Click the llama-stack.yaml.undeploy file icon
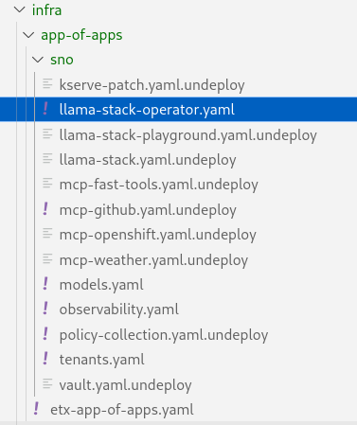The height and width of the screenshot is (425, 357). (x=47, y=158)
